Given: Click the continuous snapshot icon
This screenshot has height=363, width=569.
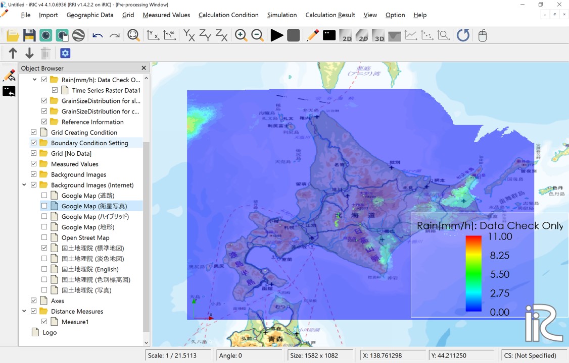Looking at the screenshot, I should click(62, 35).
